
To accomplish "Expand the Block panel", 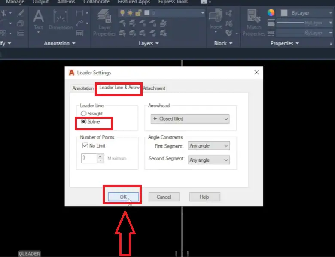I will (x=223, y=43).
